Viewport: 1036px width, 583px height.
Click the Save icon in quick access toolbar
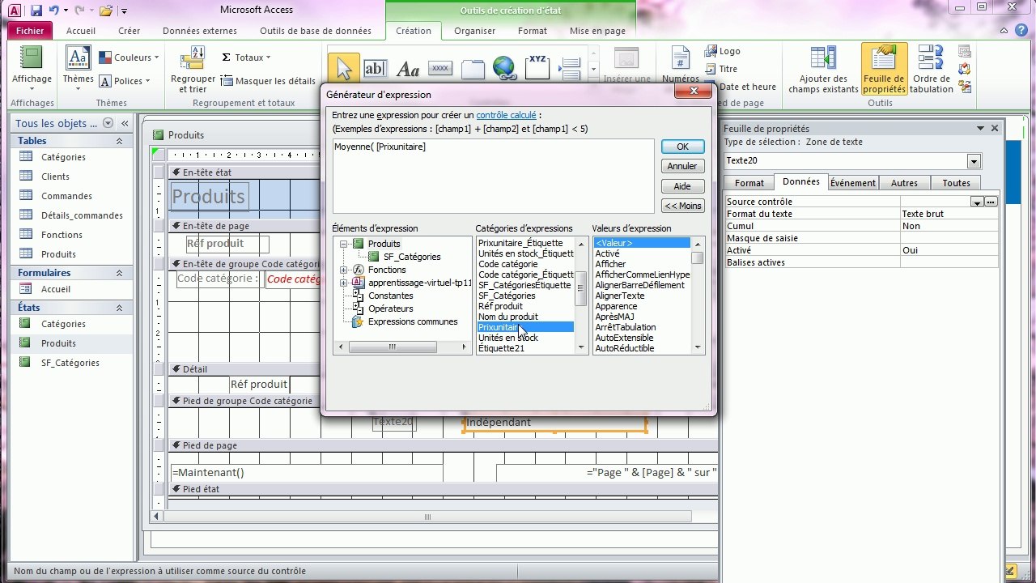[x=36, y=11]
